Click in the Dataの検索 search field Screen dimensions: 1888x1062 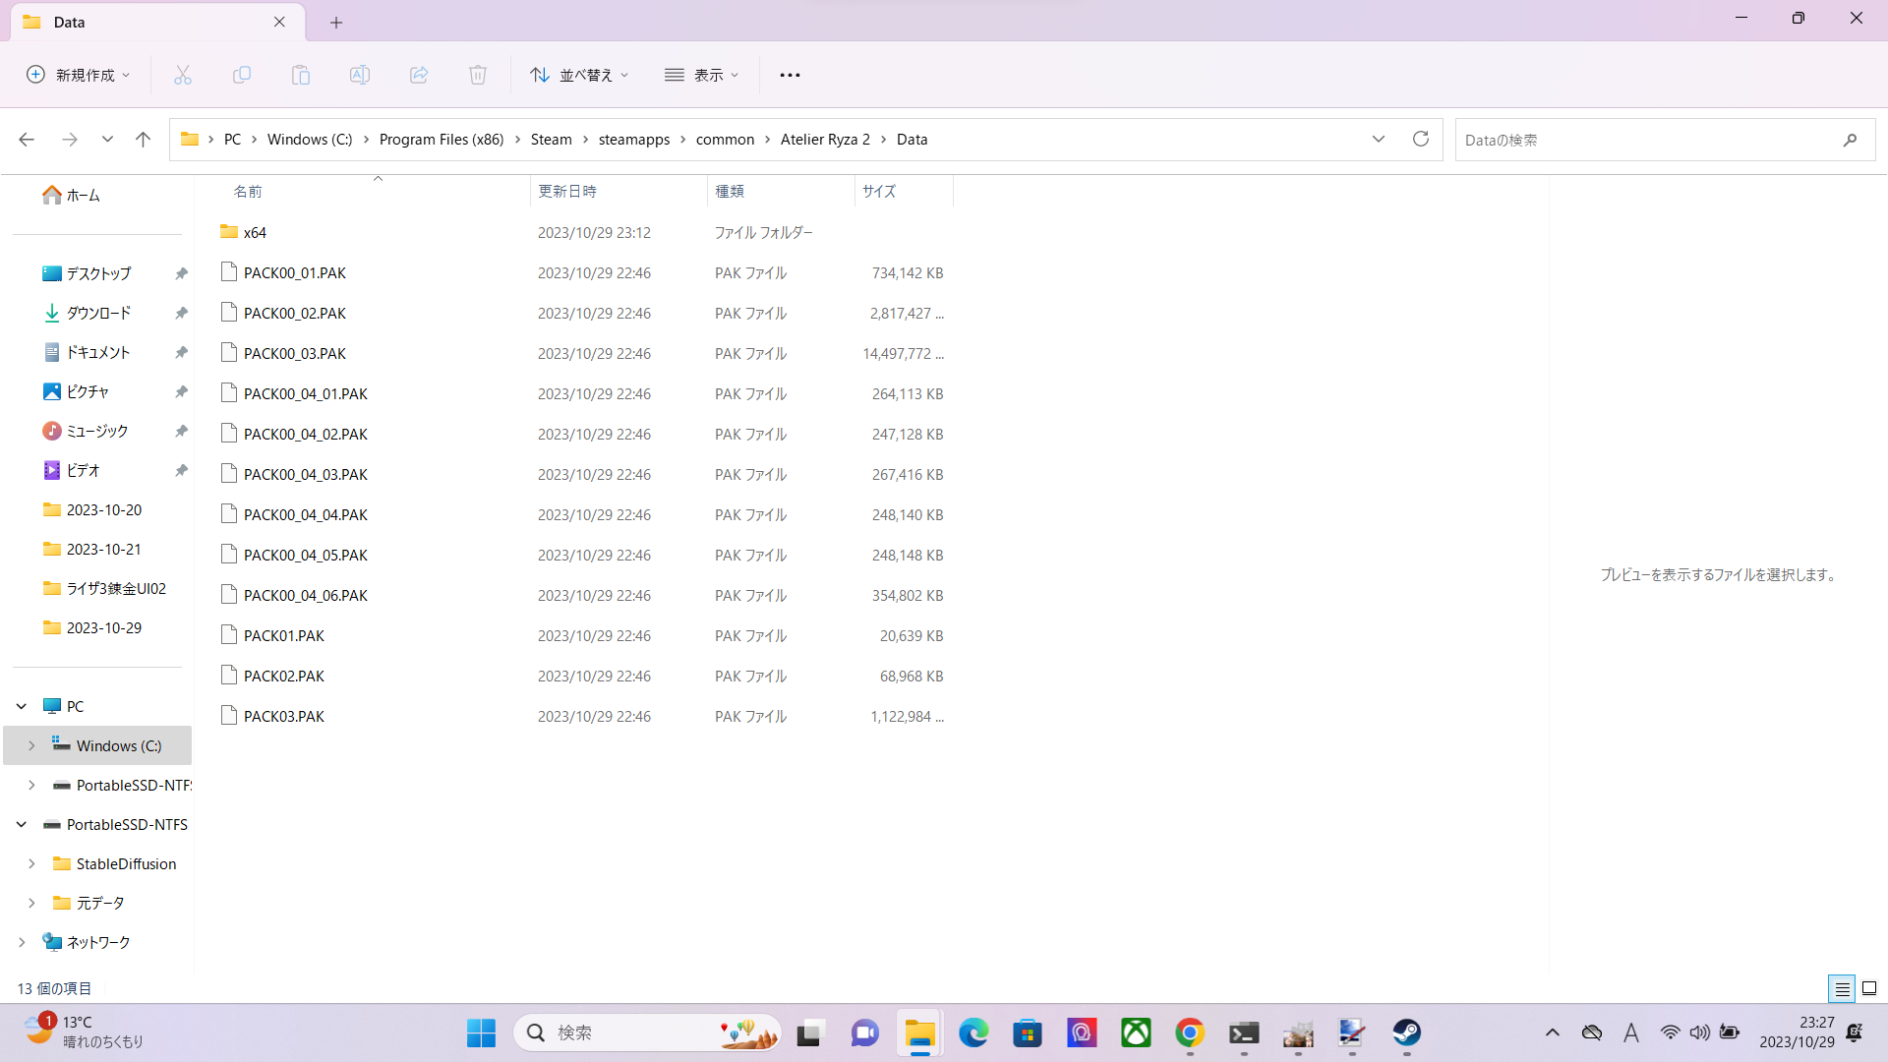point(1665,140)
